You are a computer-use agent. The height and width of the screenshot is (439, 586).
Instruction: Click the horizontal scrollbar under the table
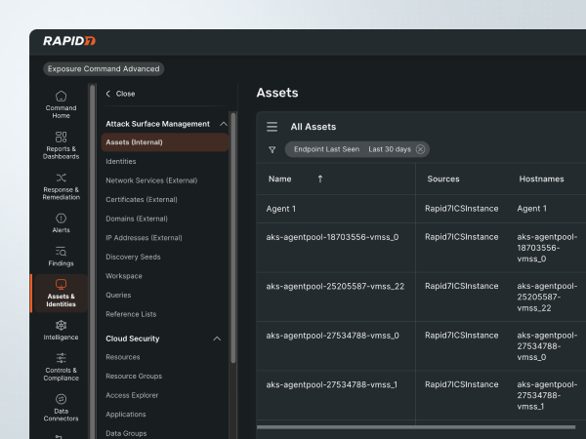click(x=410, y=426)
